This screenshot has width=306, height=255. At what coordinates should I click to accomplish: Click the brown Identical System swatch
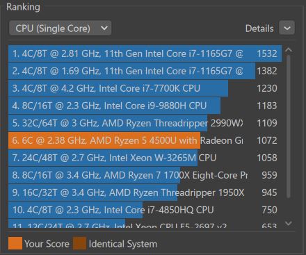(x=79, y=243)
